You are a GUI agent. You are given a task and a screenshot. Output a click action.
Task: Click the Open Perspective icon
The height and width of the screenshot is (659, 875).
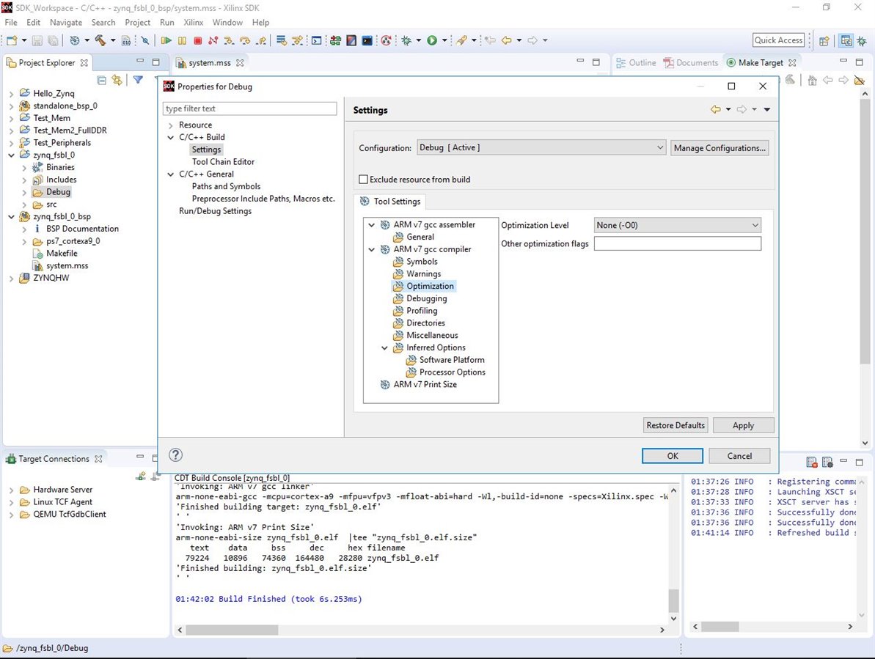click(824, 41)
